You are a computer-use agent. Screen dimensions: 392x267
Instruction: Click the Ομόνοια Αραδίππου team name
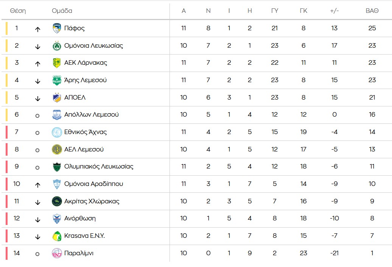(x=93, y=184)
